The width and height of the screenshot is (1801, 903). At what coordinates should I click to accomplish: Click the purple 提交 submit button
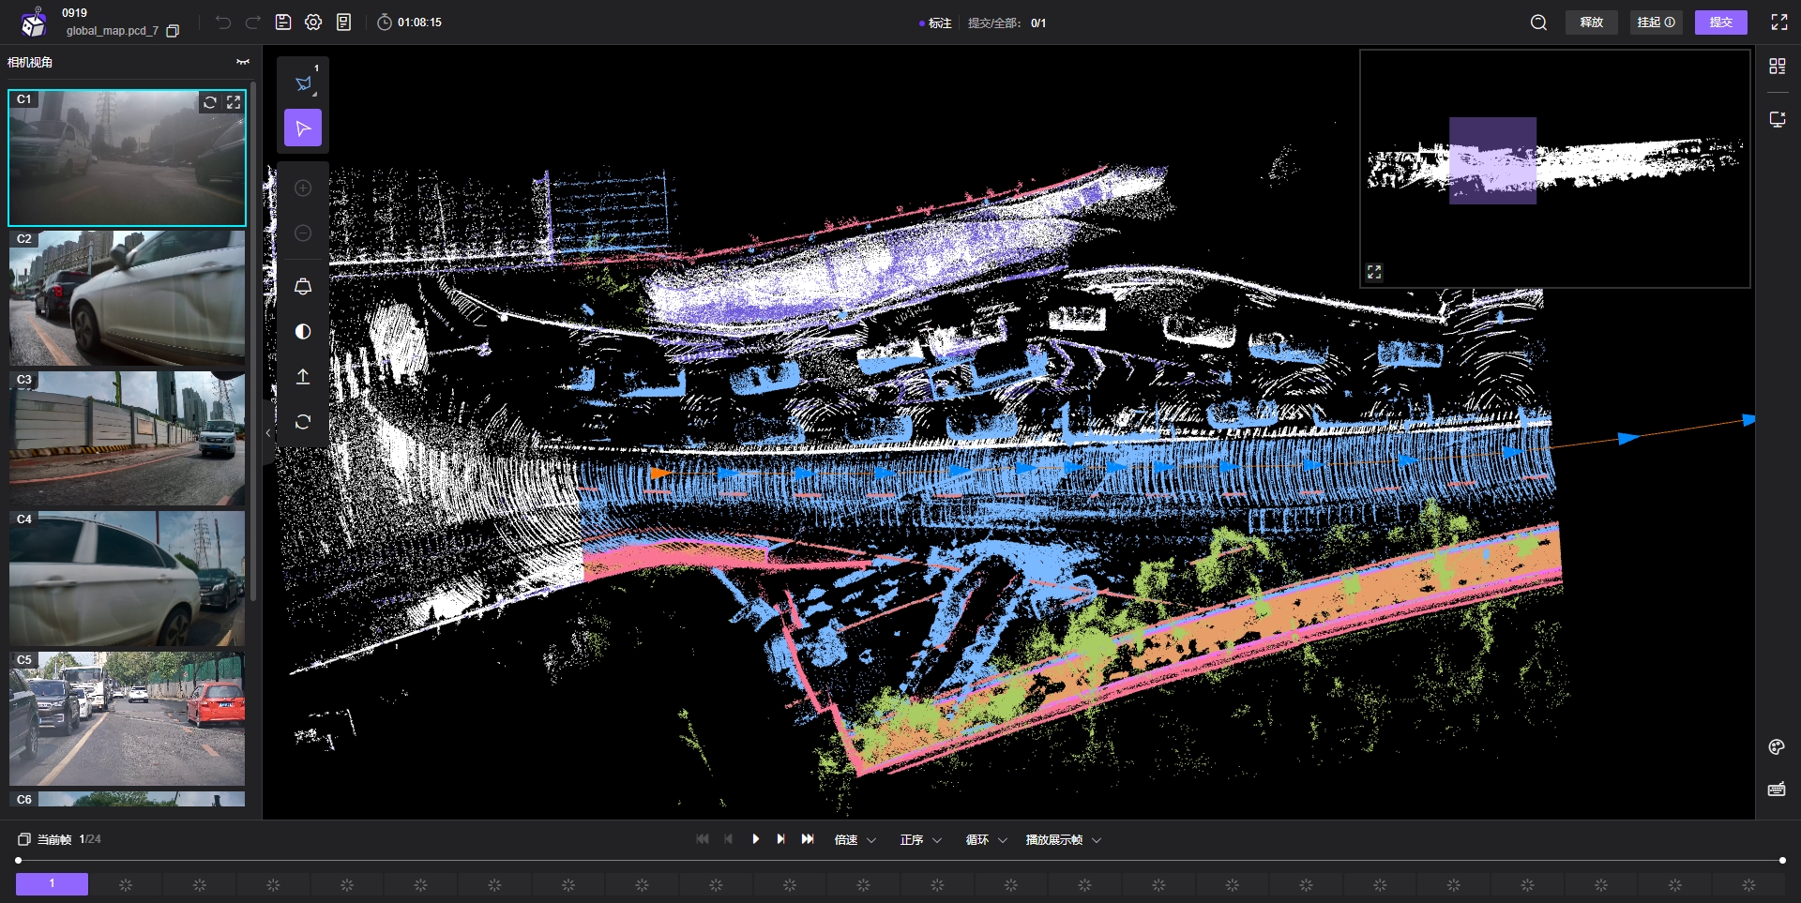(x=1720, y=23)
